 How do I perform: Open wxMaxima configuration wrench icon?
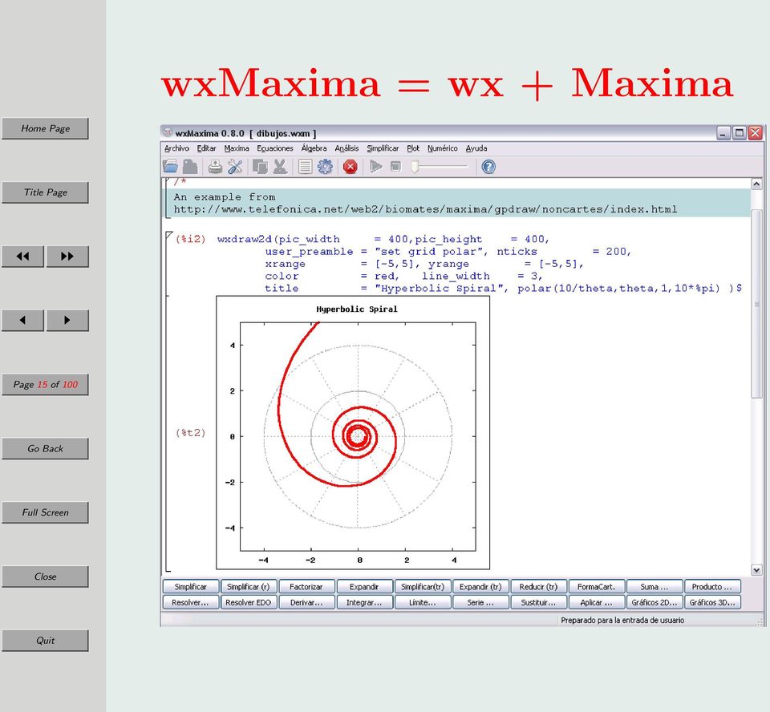pyautogui.click(x=235, y=167)
